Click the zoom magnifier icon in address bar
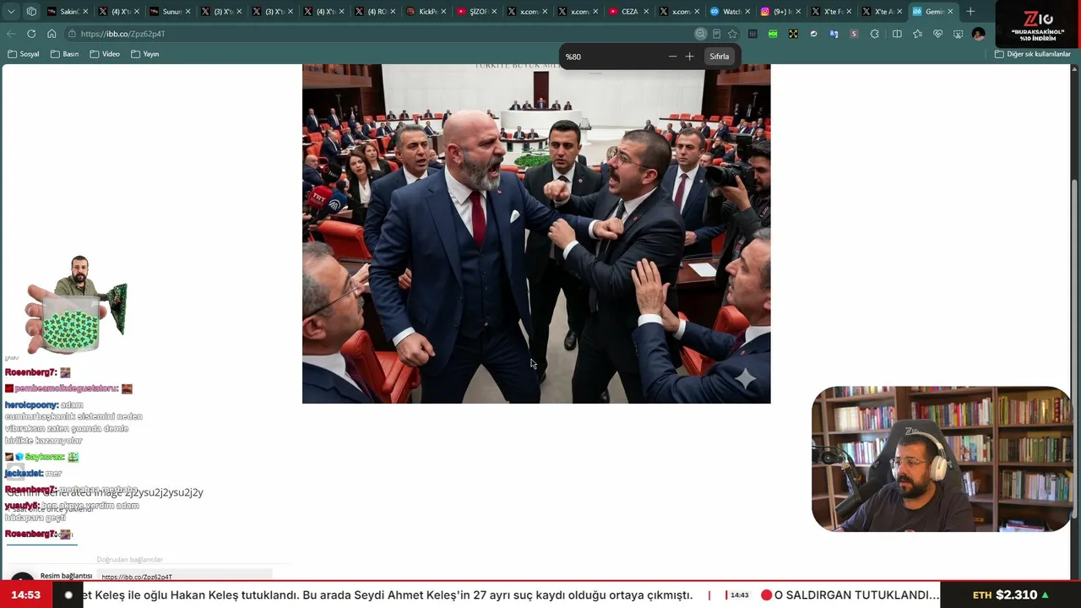Image resolution: width=1081 pixels, height=608 pixels. click(x=700, y=34)
